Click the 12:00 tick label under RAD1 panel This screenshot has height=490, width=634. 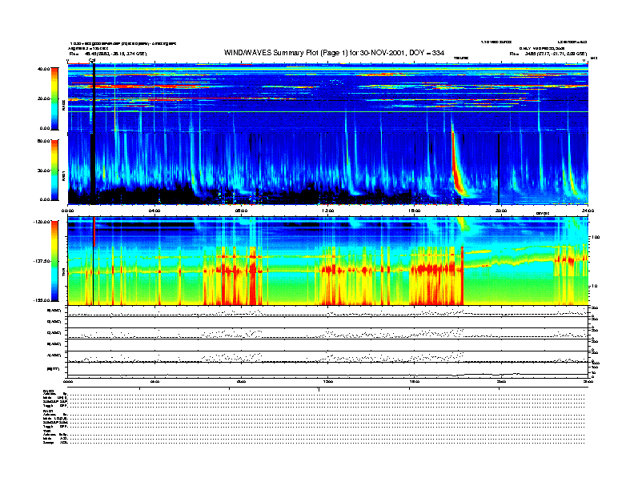tap(328, 211)
